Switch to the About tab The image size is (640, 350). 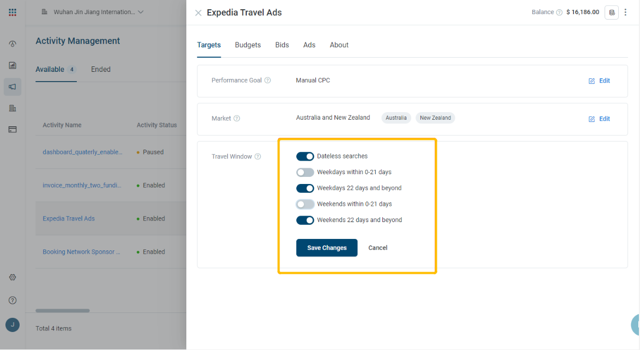[339, 45]
